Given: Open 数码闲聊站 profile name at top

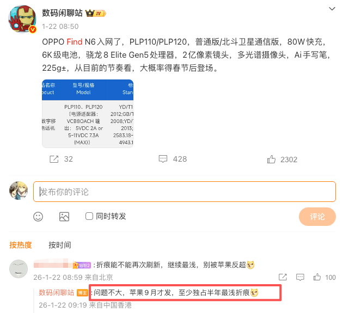Looking at the screenshot, I should pos(62,13).
